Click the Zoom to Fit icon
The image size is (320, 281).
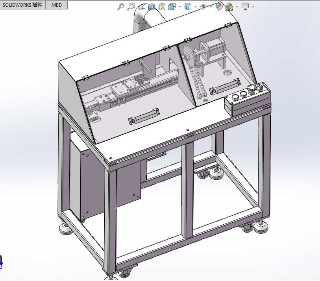[x=120, y=7]
